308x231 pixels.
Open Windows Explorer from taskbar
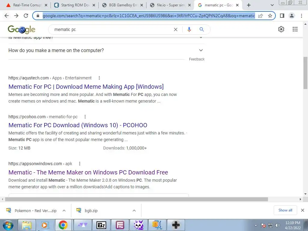click(27, 225)
